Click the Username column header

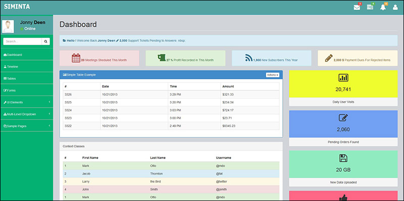(x=223, y=158)
